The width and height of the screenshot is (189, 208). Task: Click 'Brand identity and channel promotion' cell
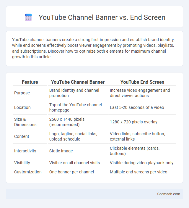(78, 93)
